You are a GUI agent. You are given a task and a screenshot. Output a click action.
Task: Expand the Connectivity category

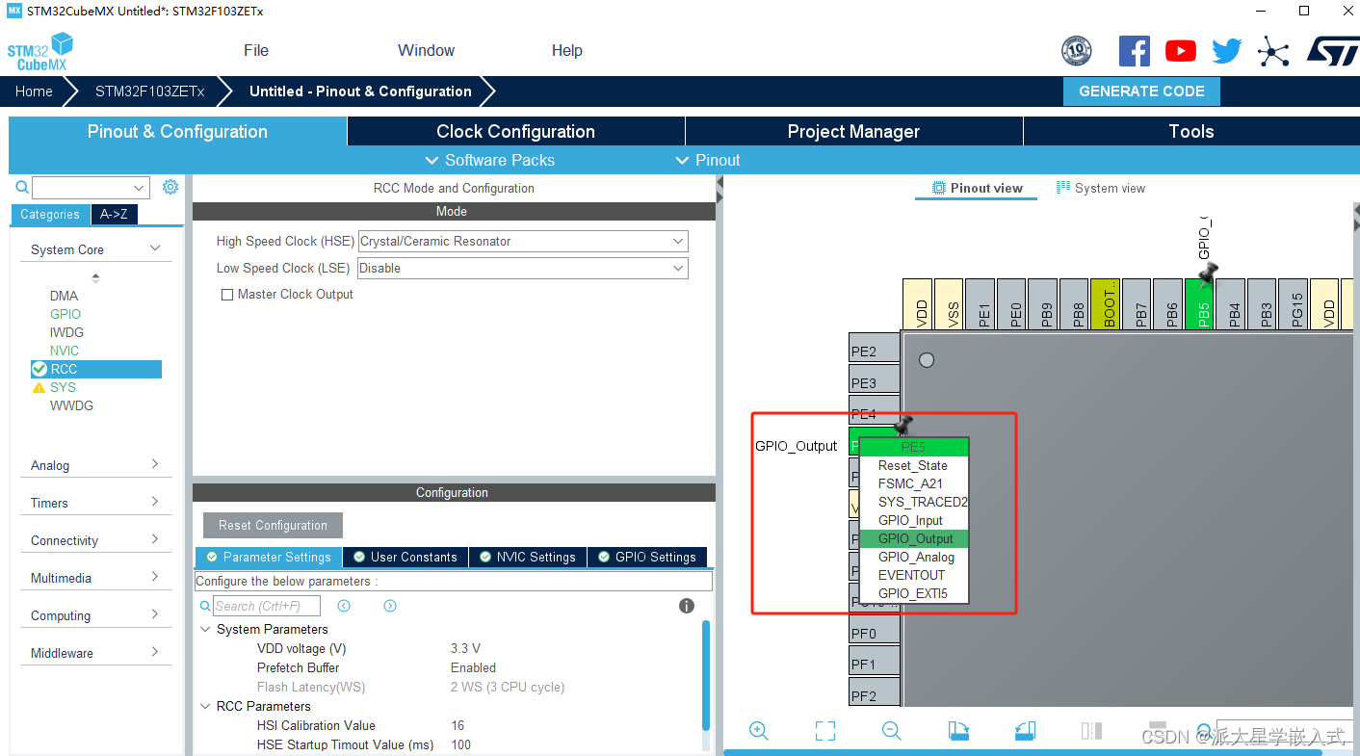tap(155, 539)
